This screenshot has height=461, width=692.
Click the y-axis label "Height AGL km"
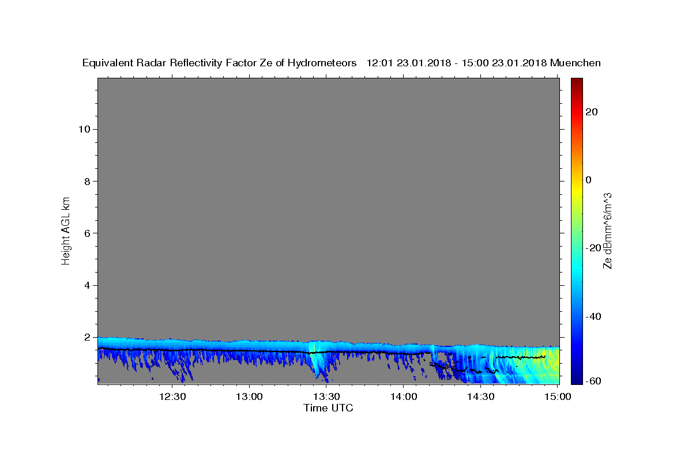coord(66,231)
